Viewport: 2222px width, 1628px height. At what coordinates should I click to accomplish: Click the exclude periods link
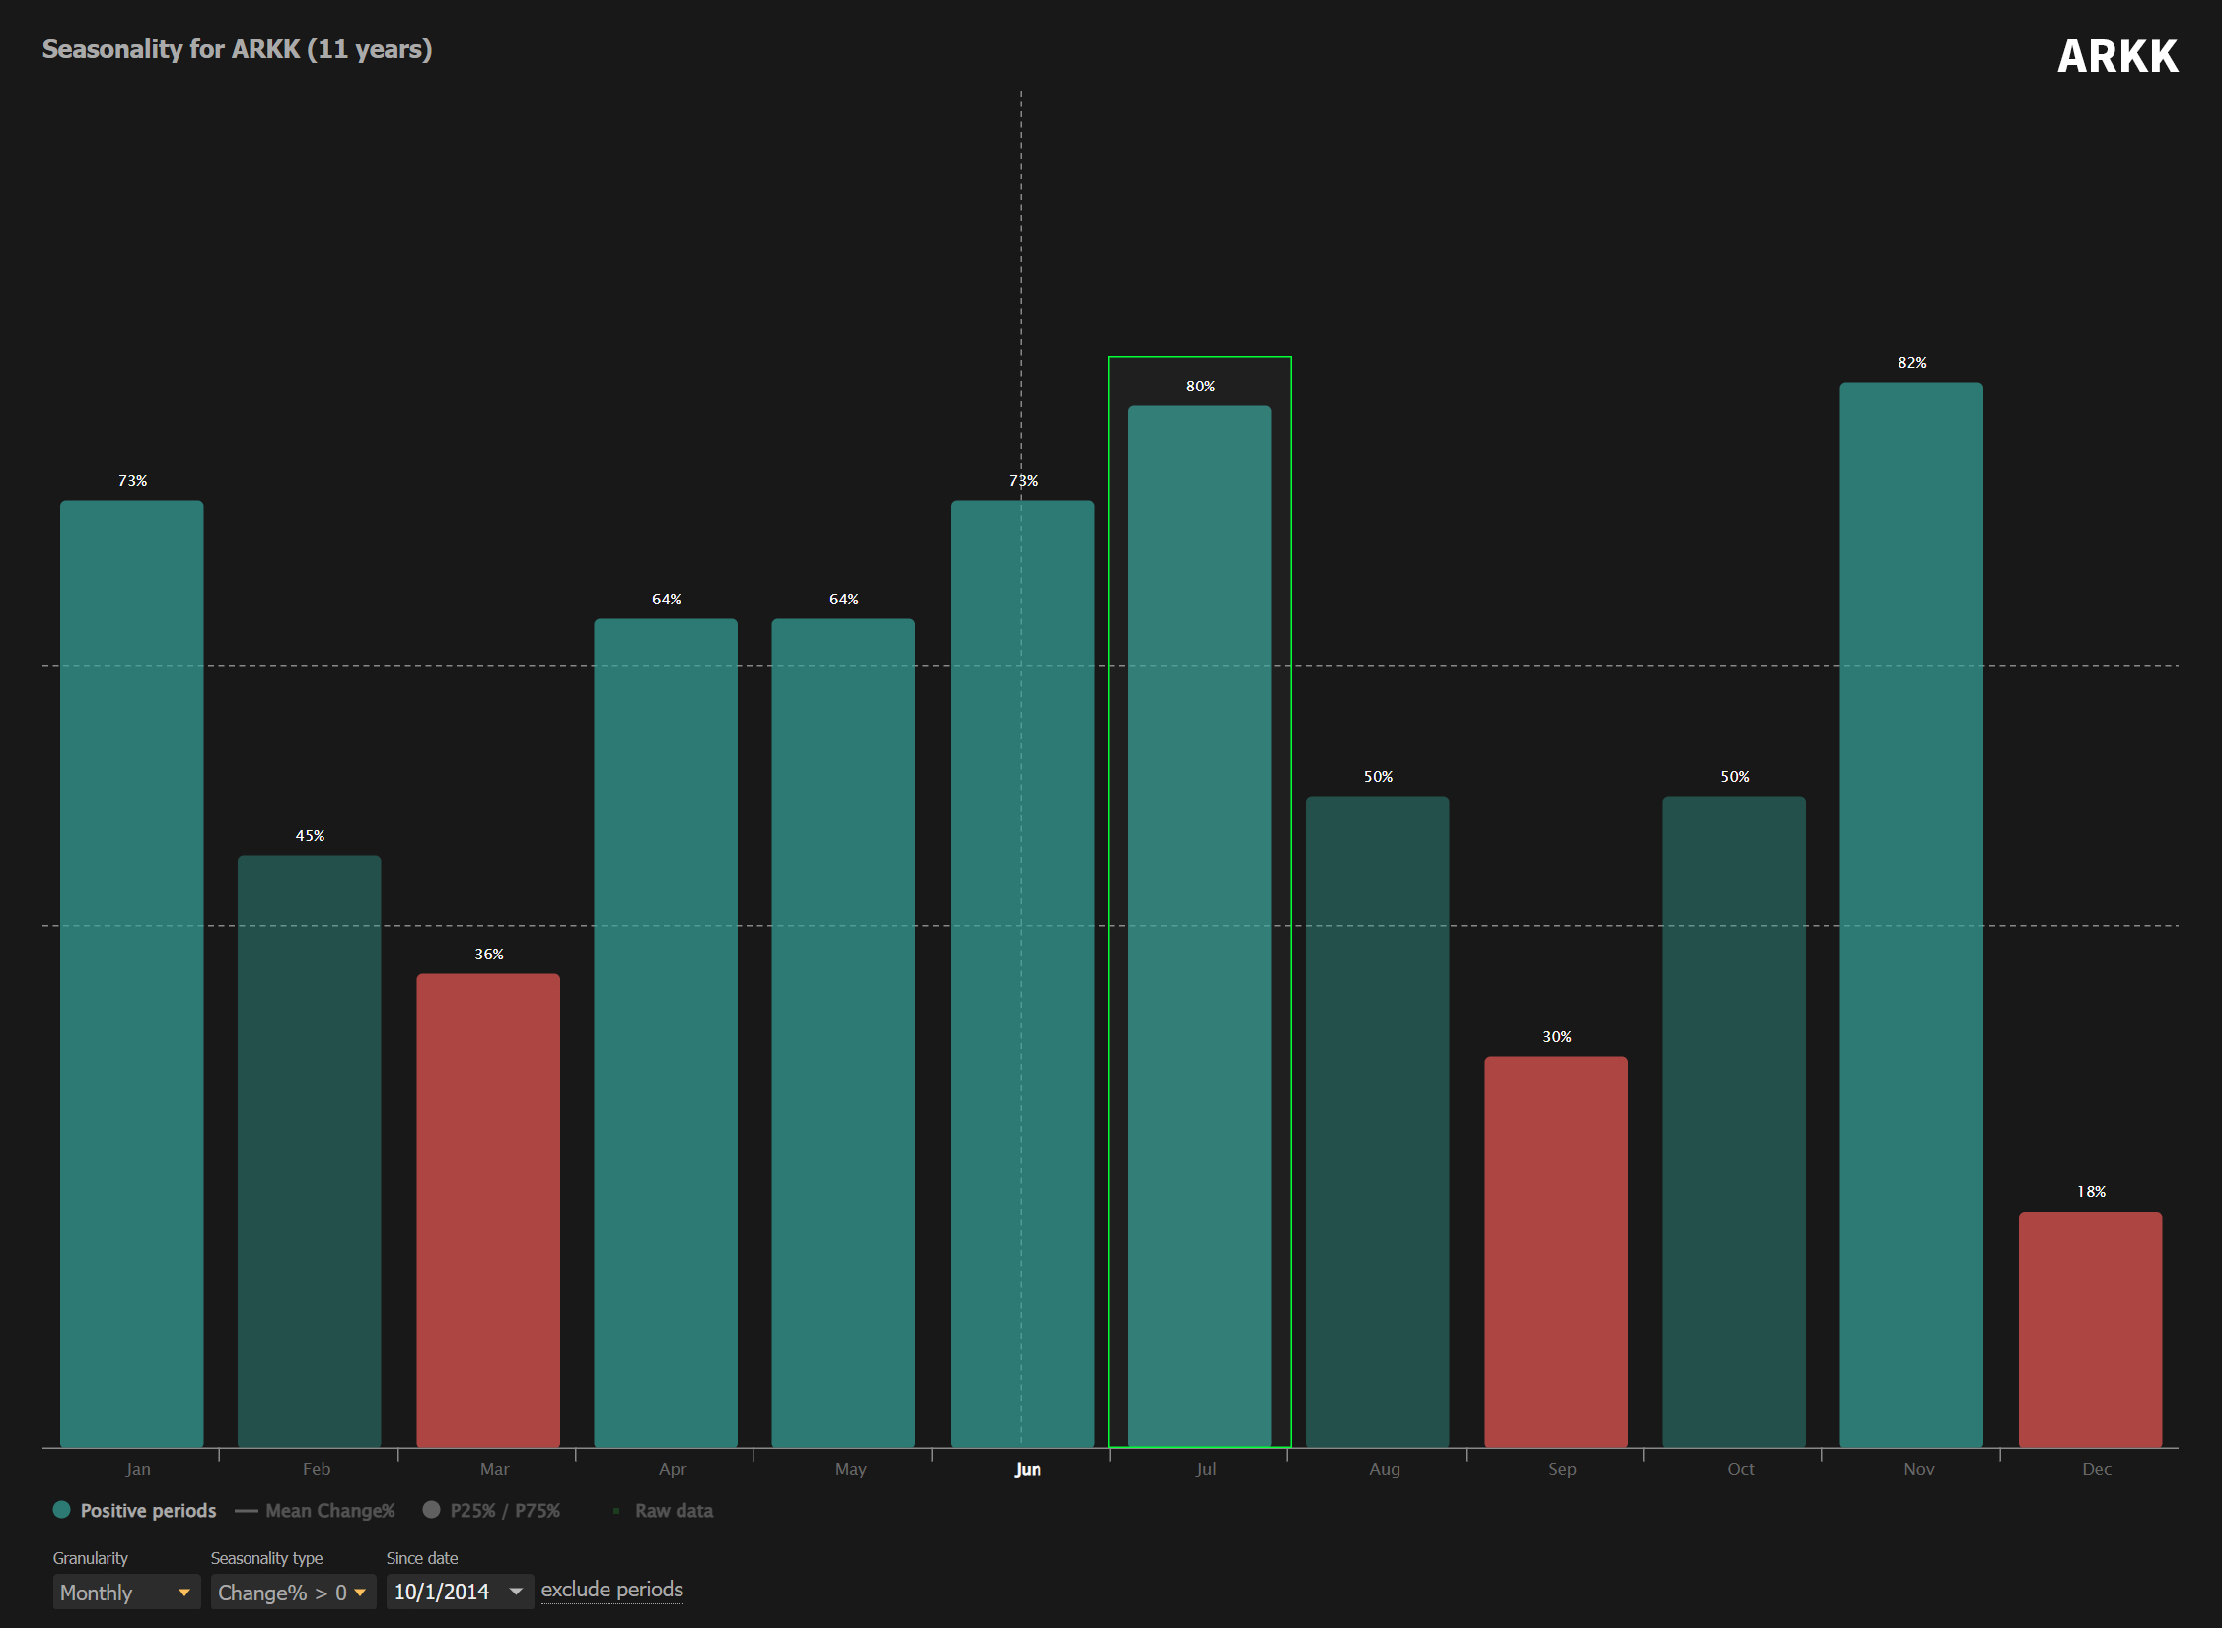point(611,1590)
